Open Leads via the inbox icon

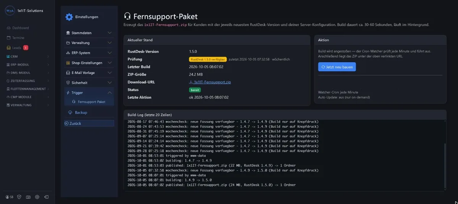(9, 48)
